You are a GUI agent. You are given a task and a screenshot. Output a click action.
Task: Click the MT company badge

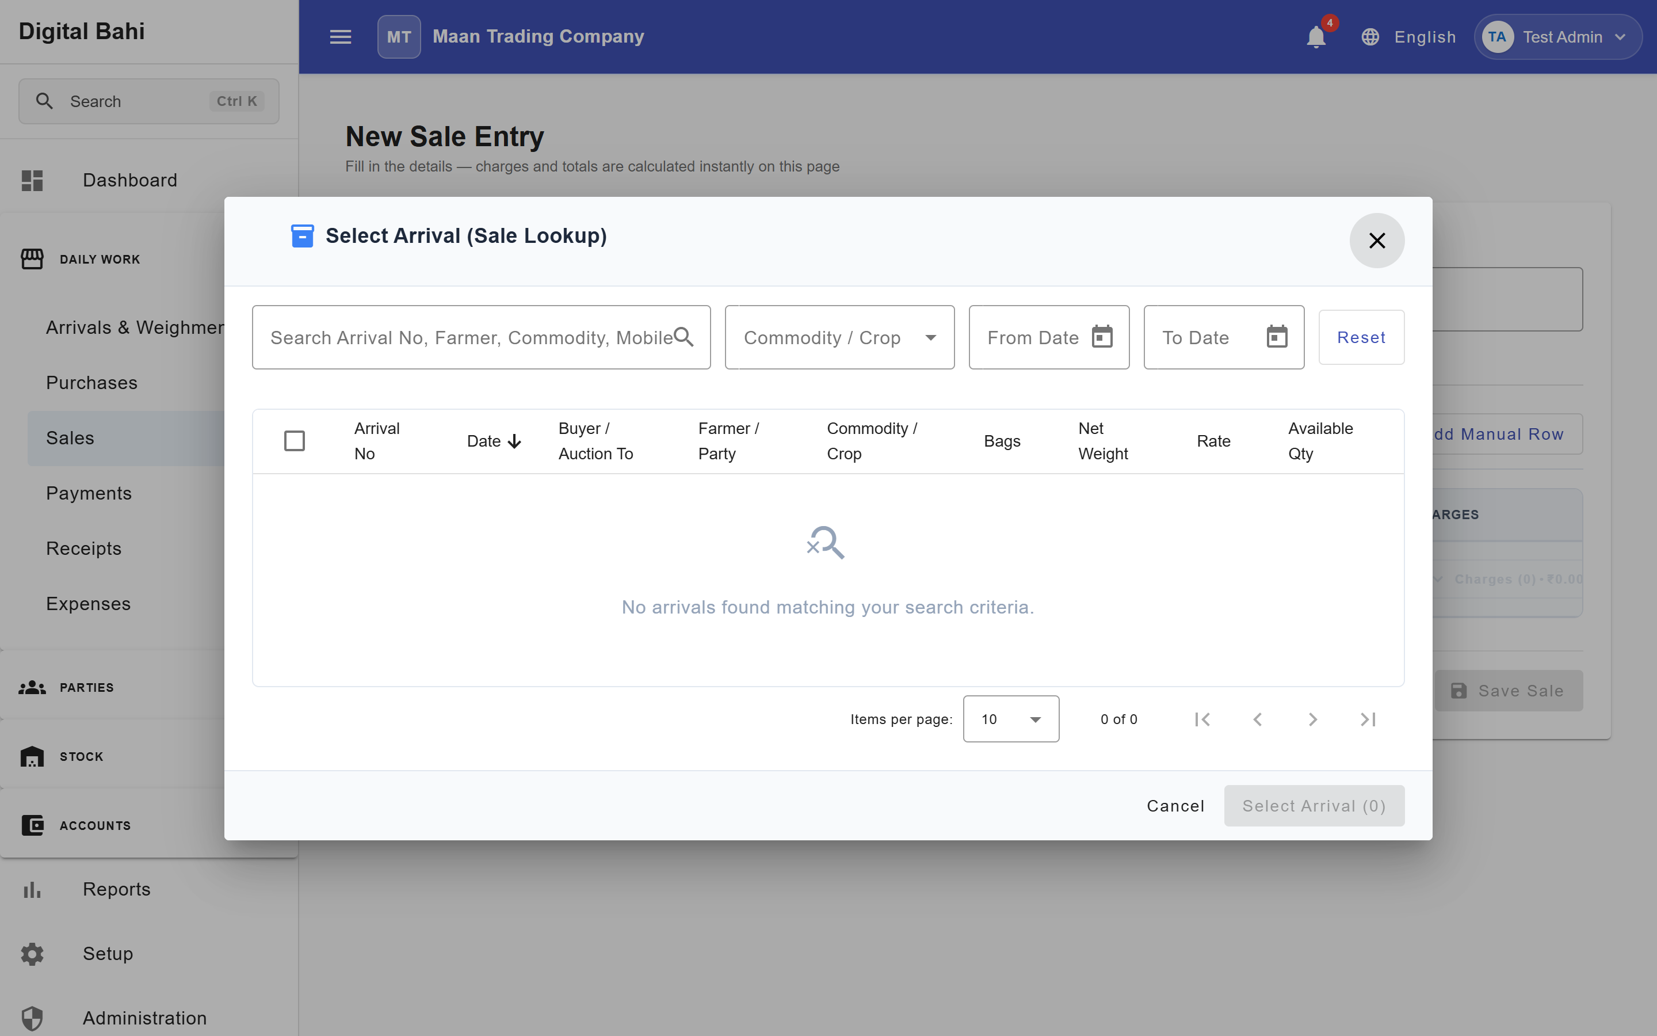[399, 37]
